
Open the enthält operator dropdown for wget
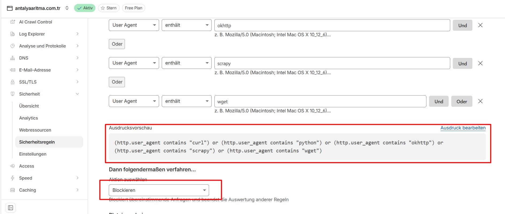pyautogui.click(x=186, y=101)
